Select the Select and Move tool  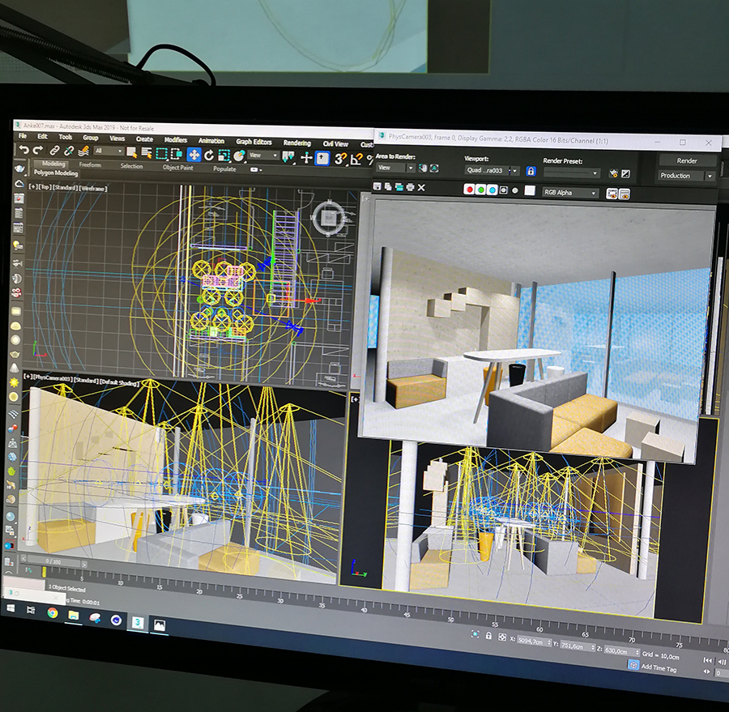point(194,154)
